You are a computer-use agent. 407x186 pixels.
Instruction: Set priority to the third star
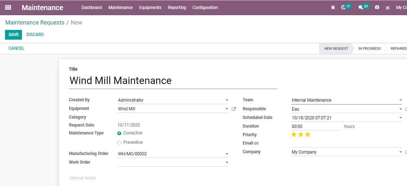point(308,134)
